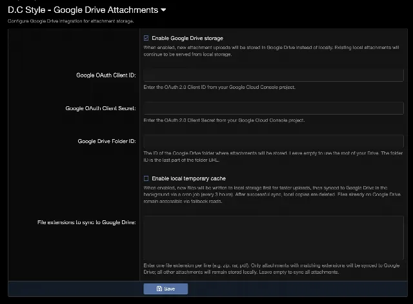Click the floppy disk icon in Save
The image size is (413, 304).
pos(159,289)
